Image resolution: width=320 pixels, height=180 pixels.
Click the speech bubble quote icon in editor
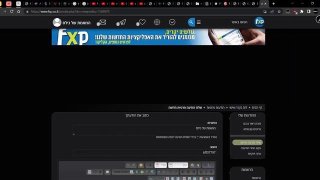point(107,172)
